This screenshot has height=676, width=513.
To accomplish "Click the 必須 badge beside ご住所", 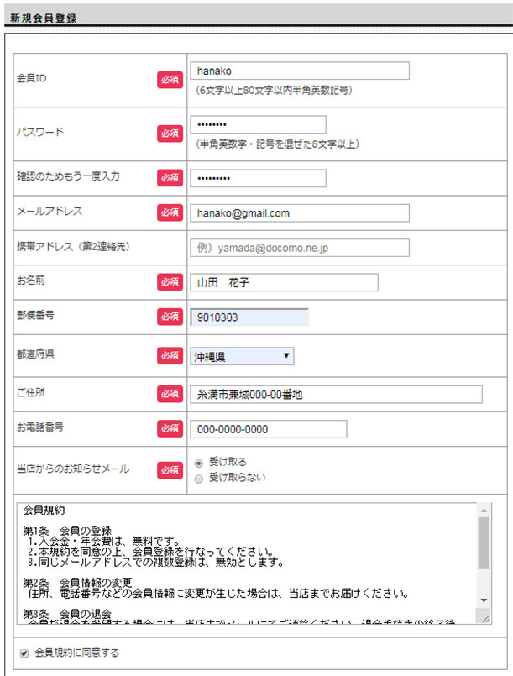I will pyautogui.click(x=170, y=394).
